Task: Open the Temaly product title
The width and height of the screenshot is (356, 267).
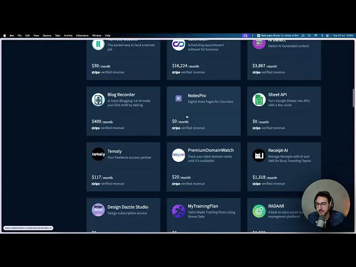Action: coord(115,151)
